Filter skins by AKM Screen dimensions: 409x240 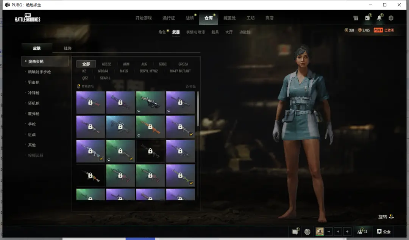[x=126, y=64]
